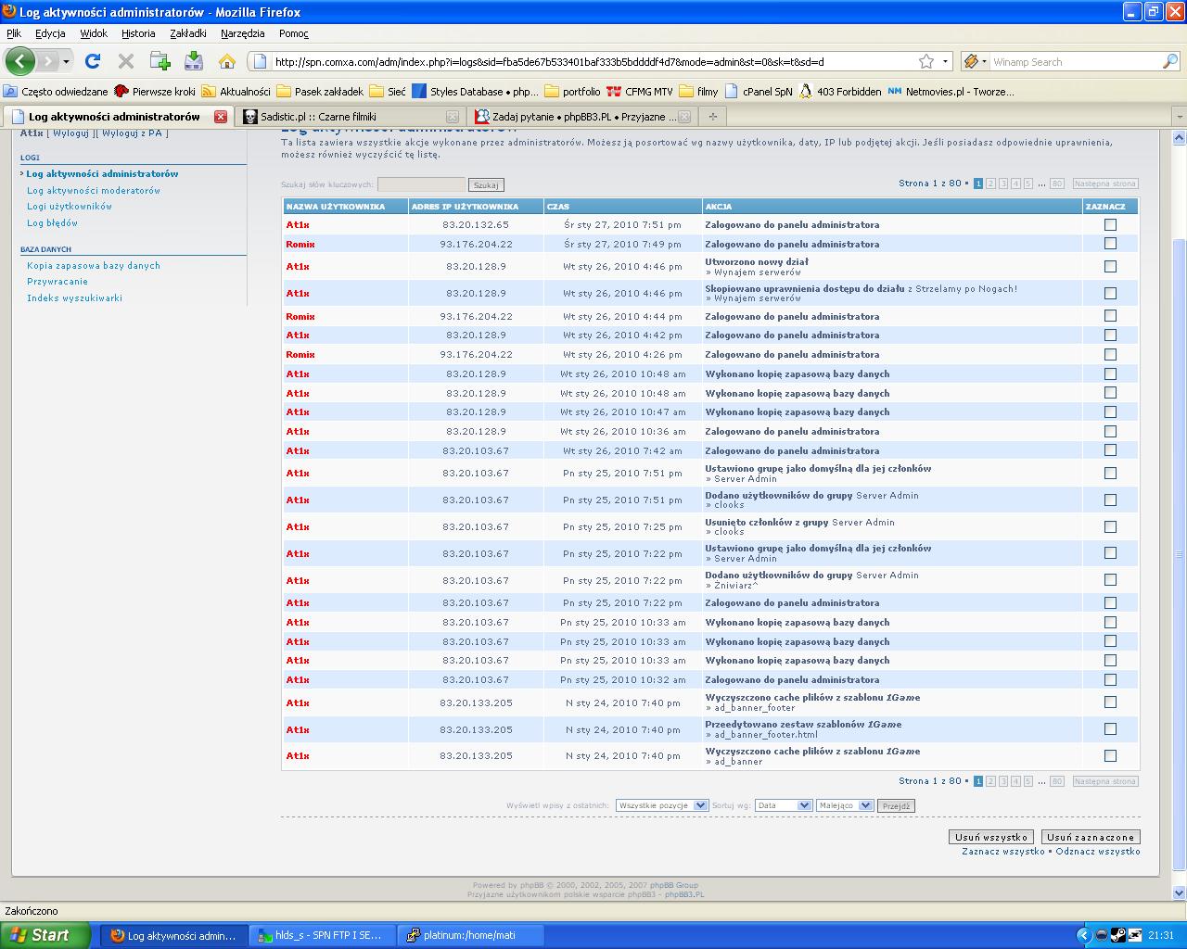Open the back/forward history dropdown arrow
The width and height of the screenshot is (1187, 949).
(66, 62)
